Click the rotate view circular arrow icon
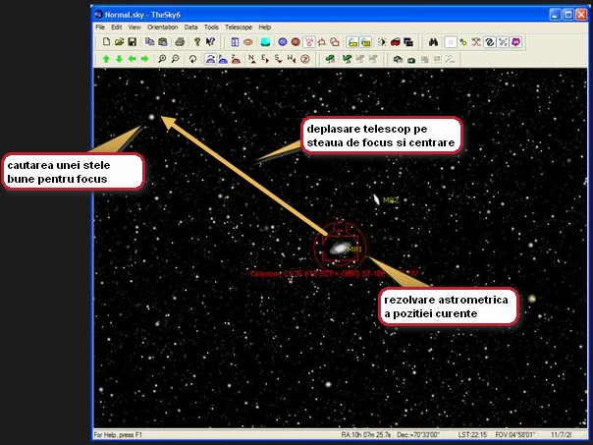The height and width of the screenshot is (445, 593). (193, 59)
